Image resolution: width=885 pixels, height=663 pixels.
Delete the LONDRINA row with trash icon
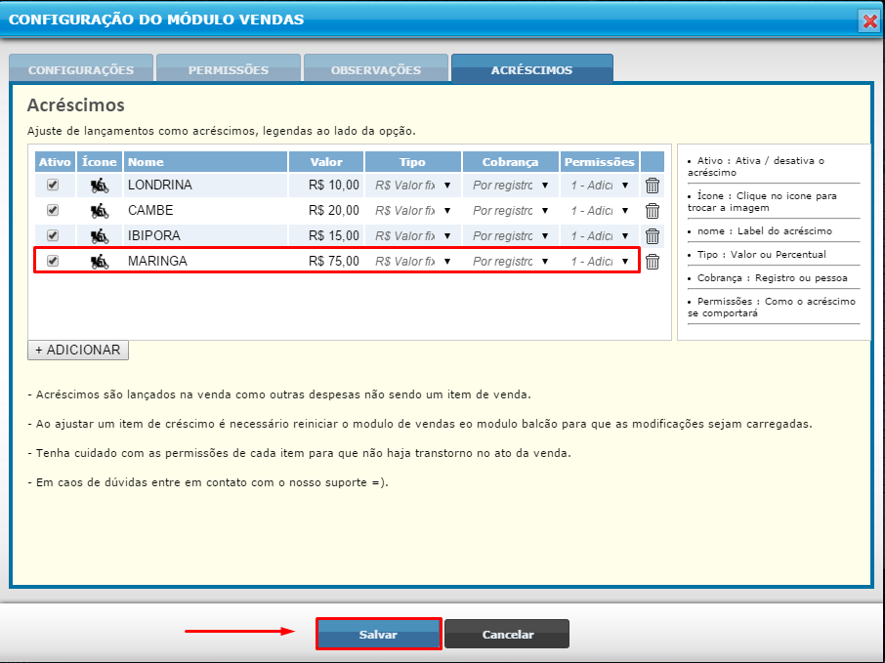tap(653, 186)
